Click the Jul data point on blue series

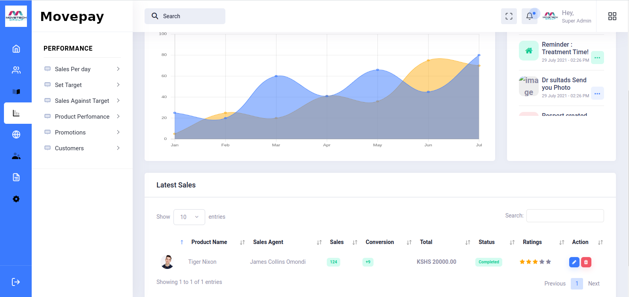click(479, 55)
